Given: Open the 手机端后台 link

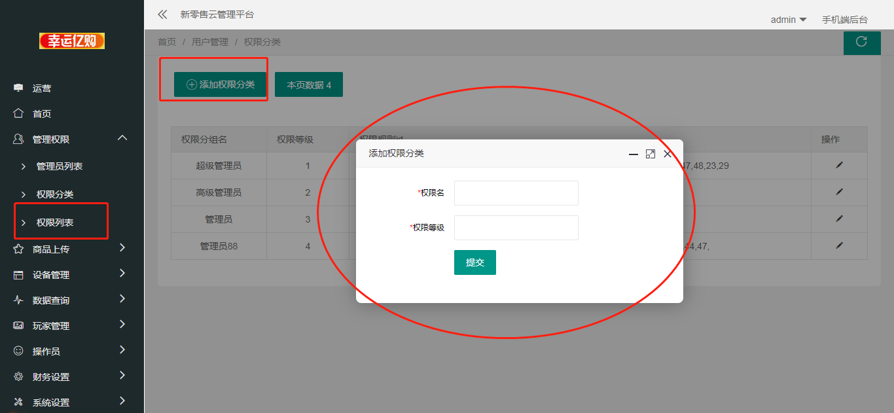Looking at the screenshot, I should point(844,20).
